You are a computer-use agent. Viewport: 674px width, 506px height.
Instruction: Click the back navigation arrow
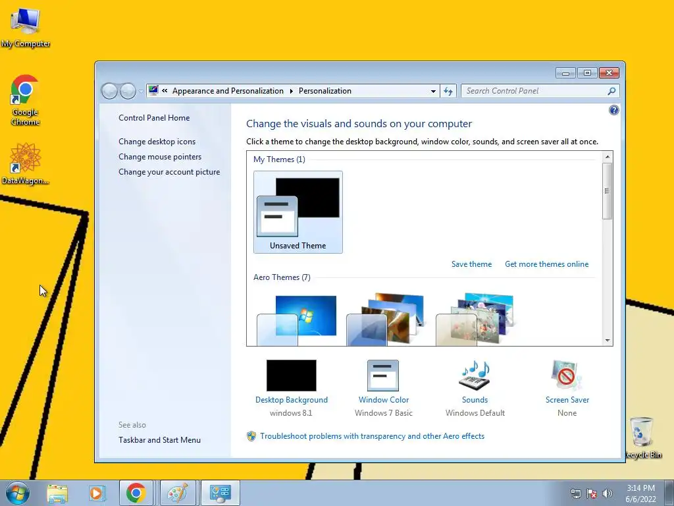point(109,91)
